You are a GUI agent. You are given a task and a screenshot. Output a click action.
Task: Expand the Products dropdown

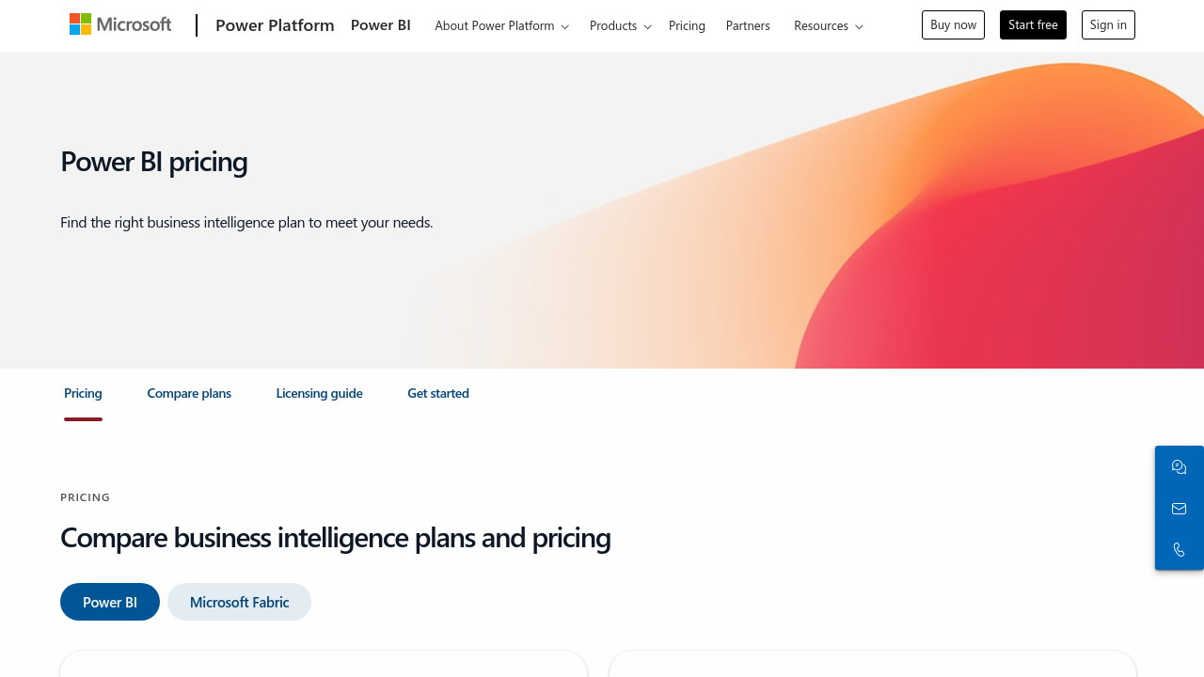620,25
